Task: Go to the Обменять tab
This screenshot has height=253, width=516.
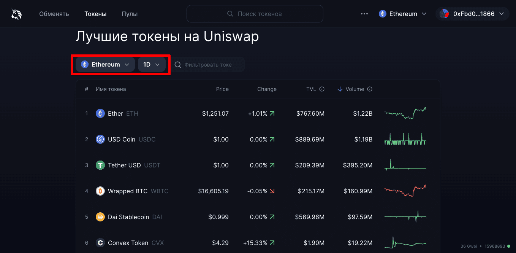Action: [54, 14]
